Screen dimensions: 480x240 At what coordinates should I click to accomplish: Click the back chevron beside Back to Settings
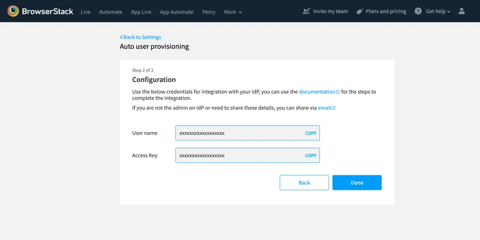tap(121, 37)
